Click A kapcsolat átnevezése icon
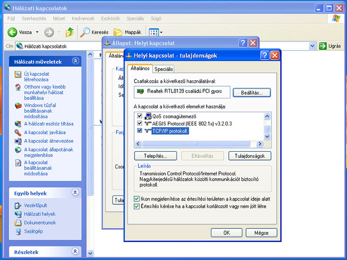347x260 pixels. pos(18,141)
